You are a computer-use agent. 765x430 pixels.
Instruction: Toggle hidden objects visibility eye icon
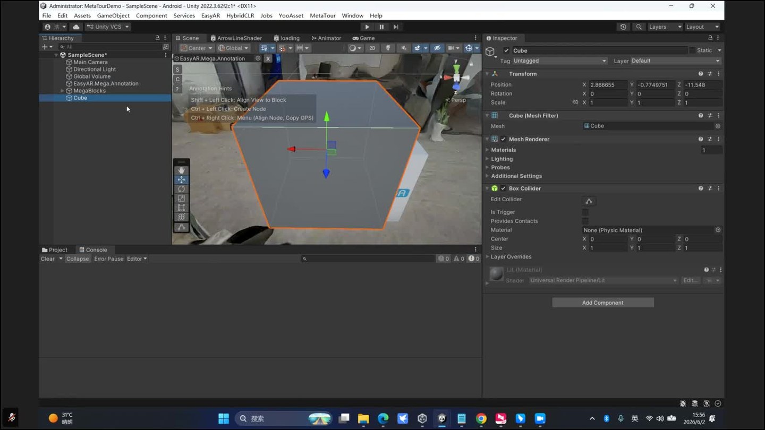click(437, 48)
